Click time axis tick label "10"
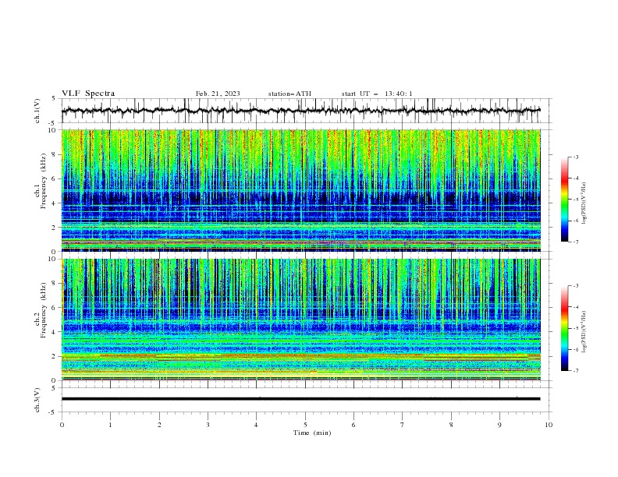Screen dimensions: 618x477 (549, 425)
